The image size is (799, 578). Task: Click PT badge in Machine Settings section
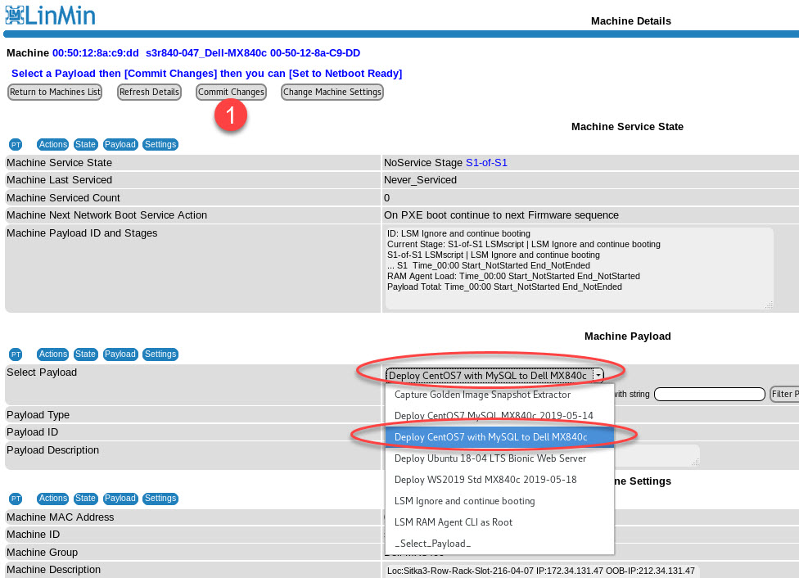point(16,499)
